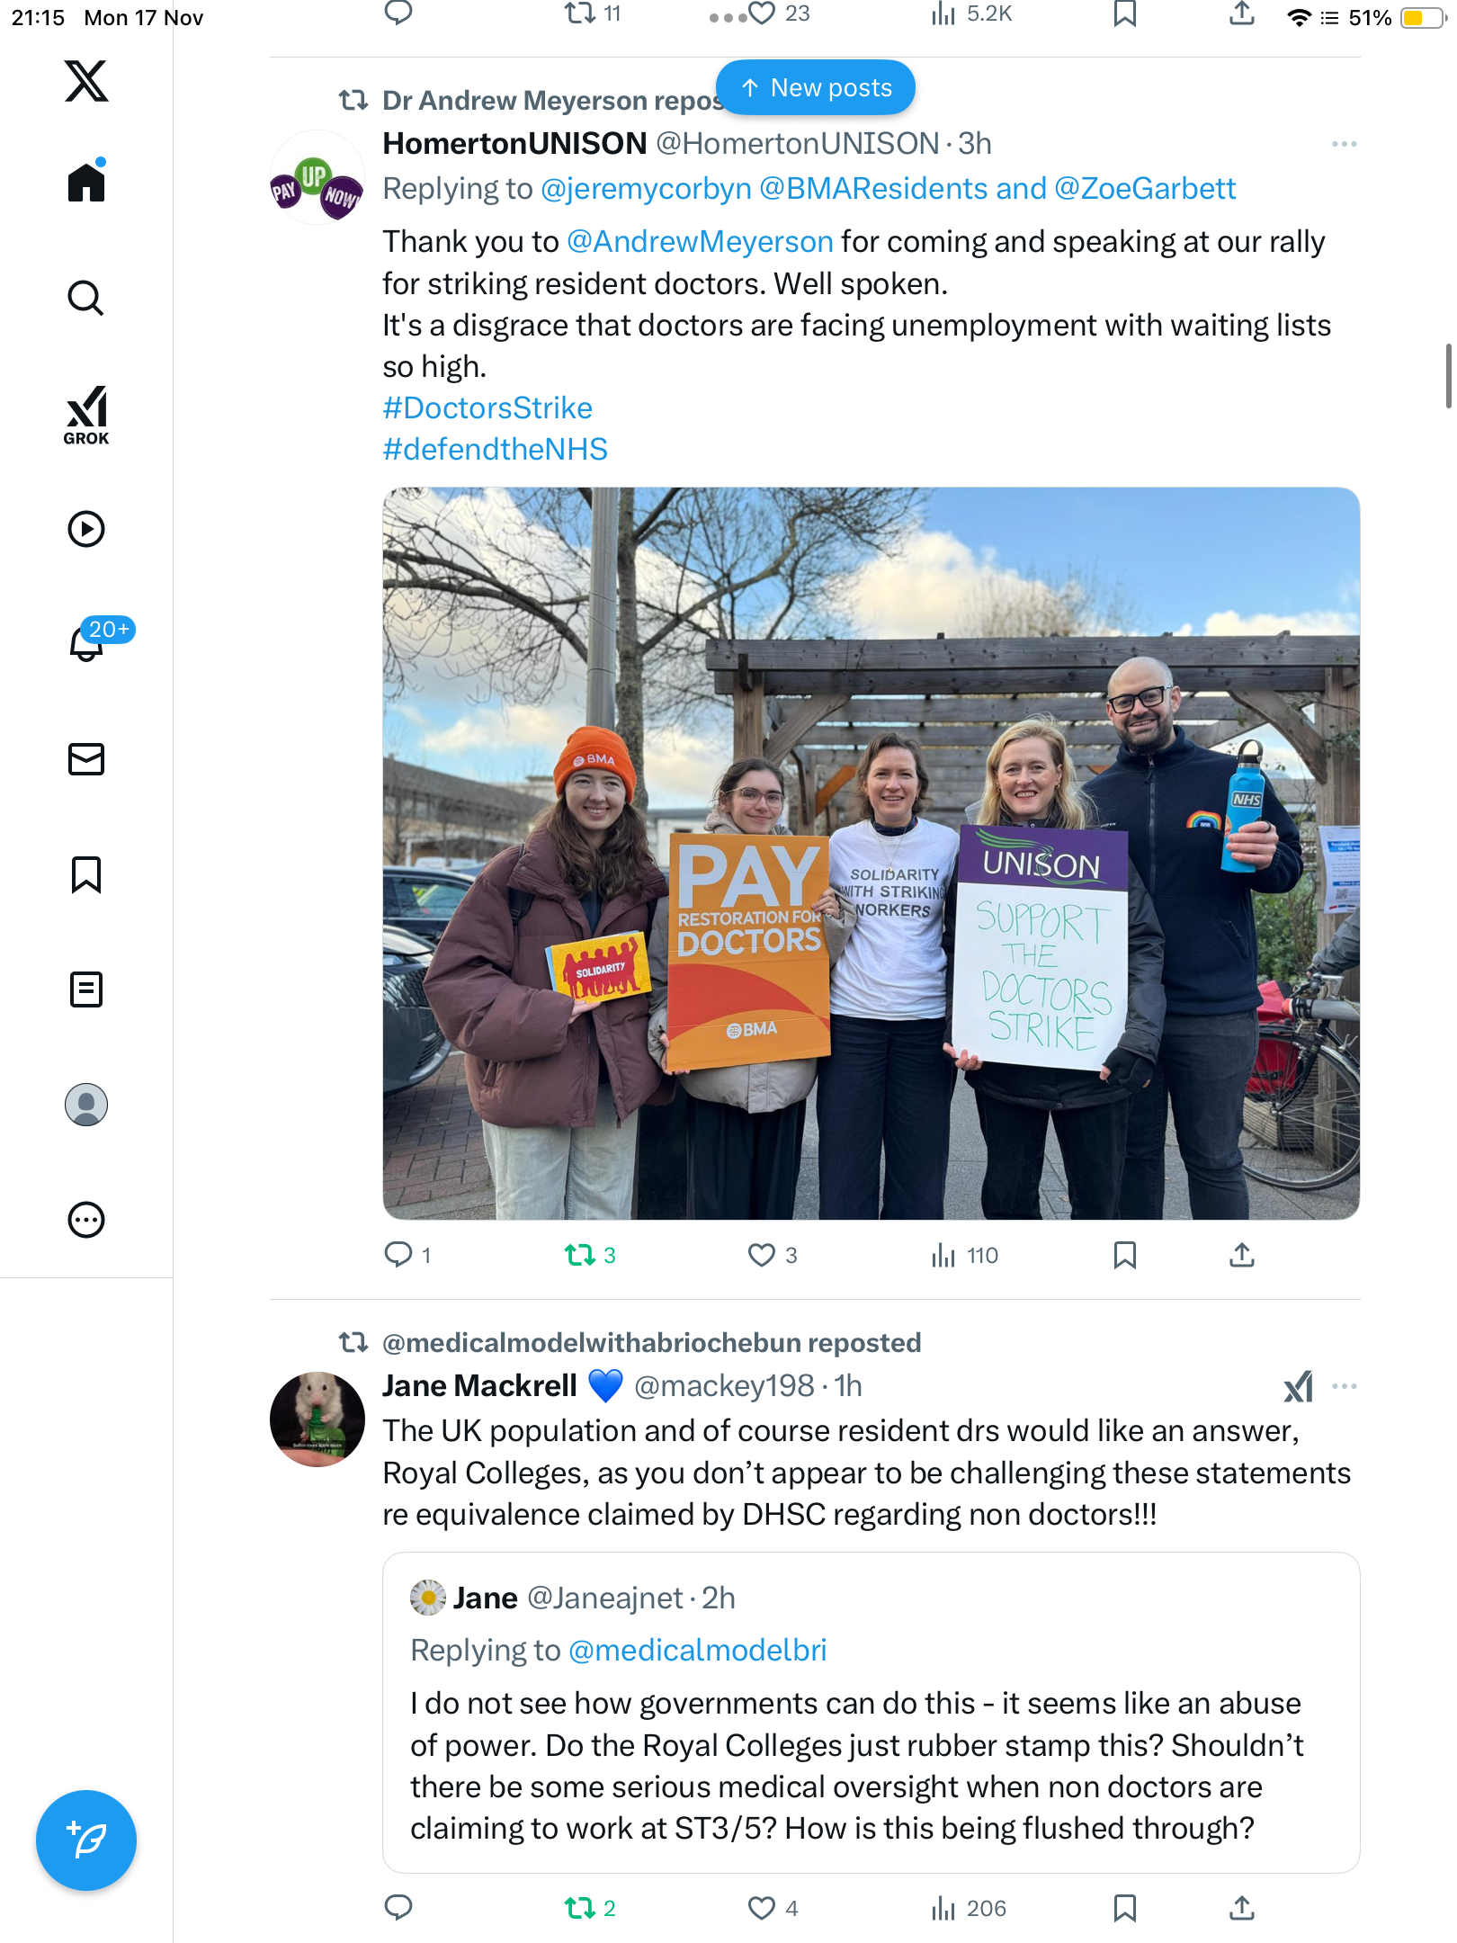Open direct messages envelope icon

tap(86, 759)
